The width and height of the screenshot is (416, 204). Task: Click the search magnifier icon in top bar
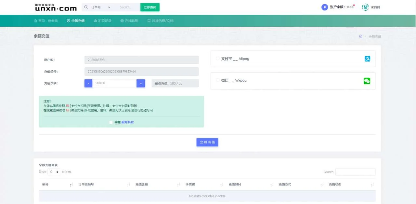85,7
